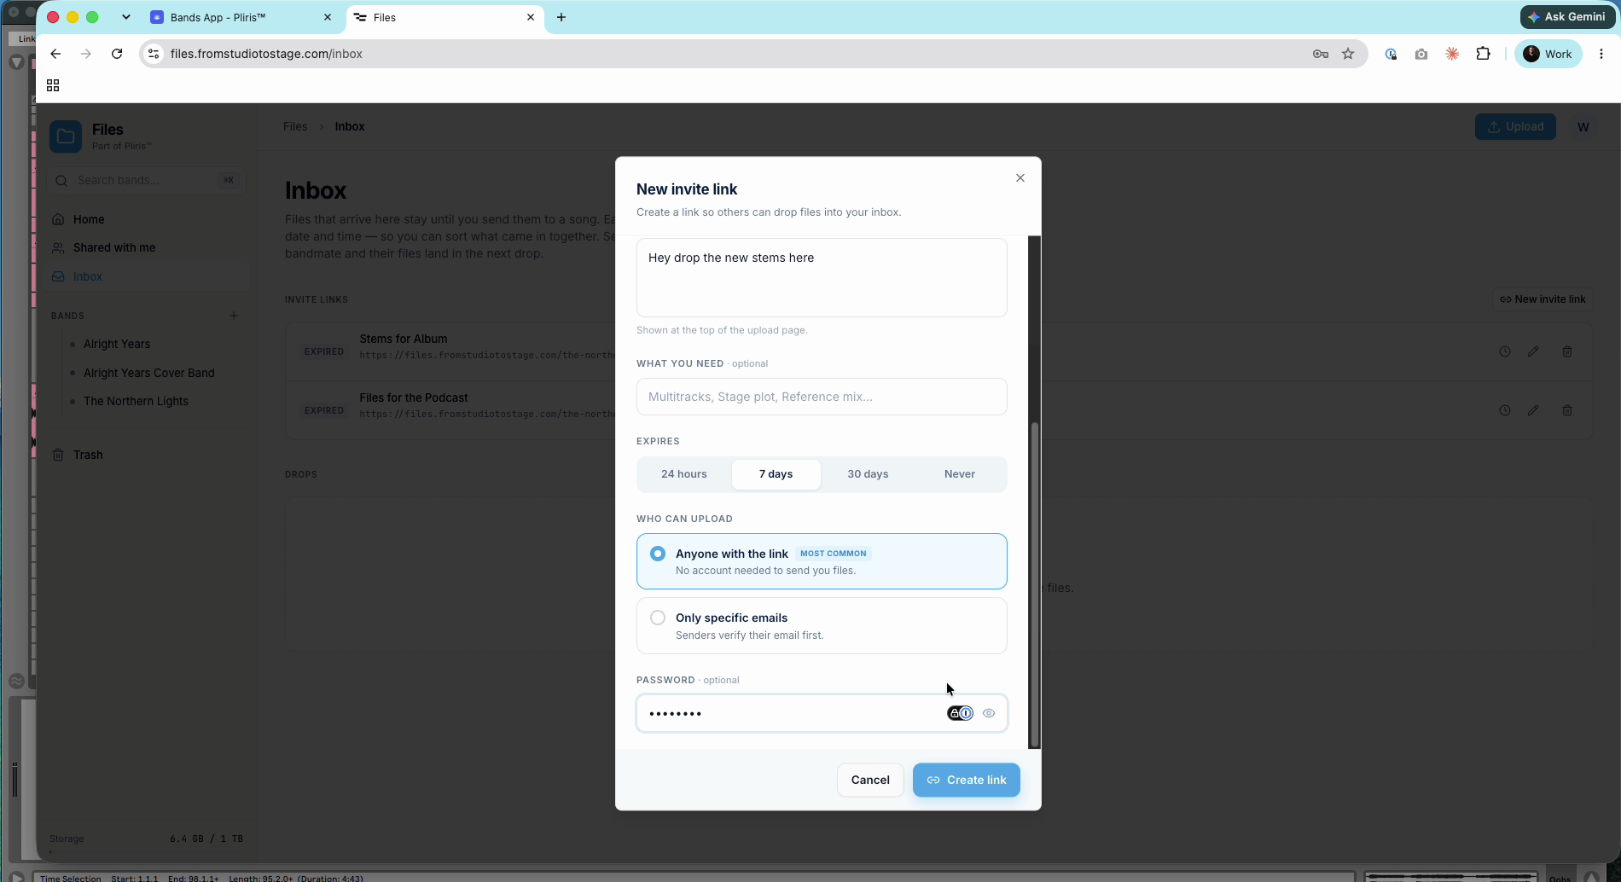This screenshot has height=882, width=1621.
Task: Set expiry to 30 days
Action: point(868,474)
